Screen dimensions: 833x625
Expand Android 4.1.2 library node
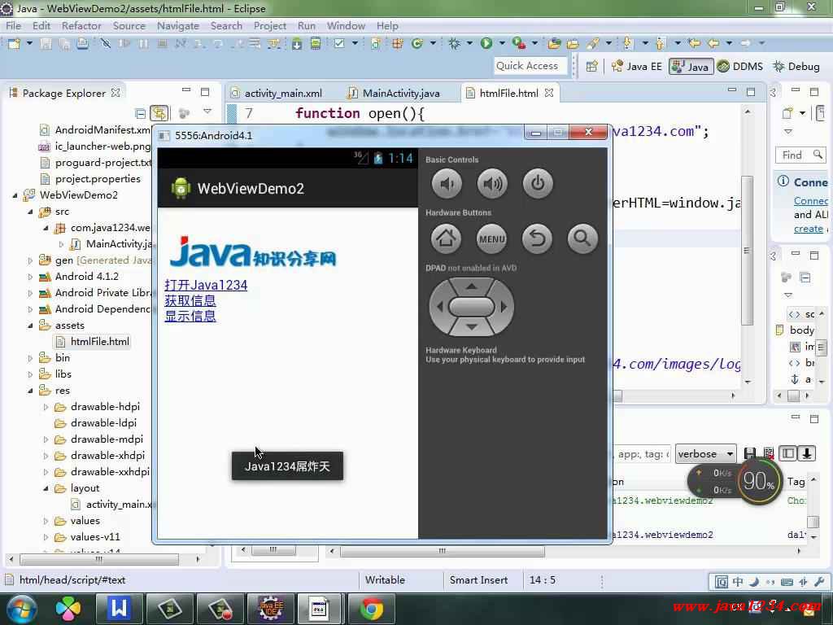[x=30, y=277]
